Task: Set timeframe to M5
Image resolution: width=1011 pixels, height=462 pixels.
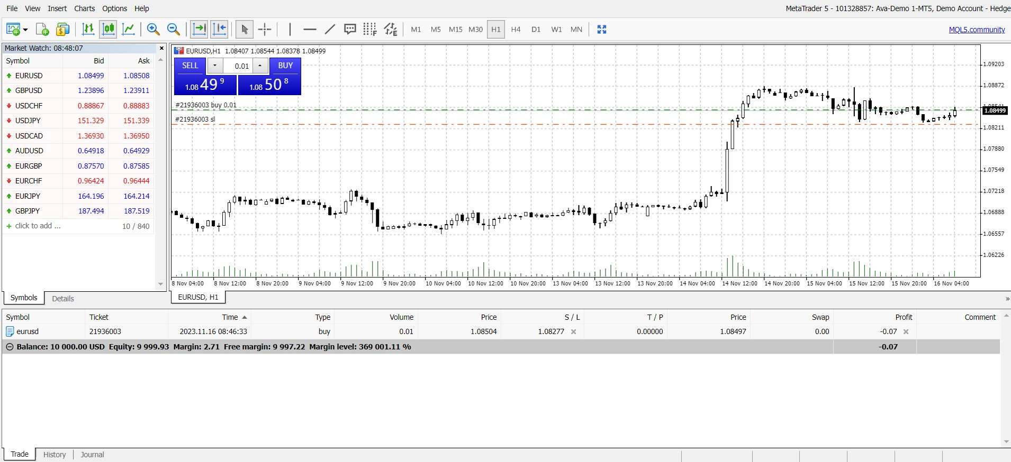Action: click(x=436, y=30)
